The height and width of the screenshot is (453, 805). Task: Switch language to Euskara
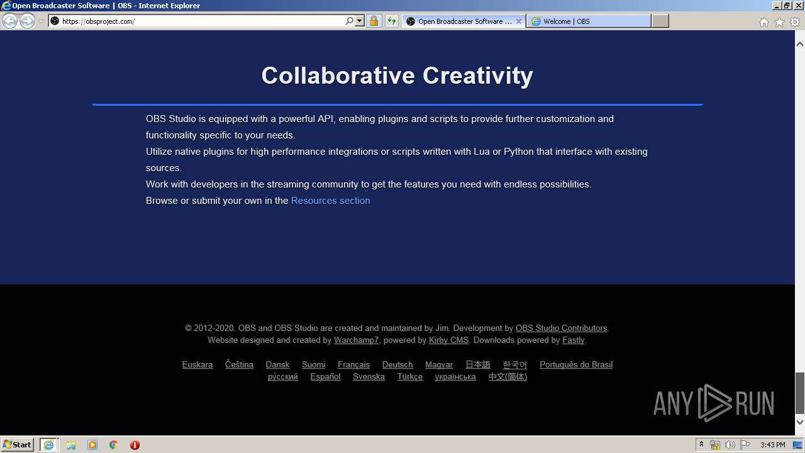click(197, 365)
